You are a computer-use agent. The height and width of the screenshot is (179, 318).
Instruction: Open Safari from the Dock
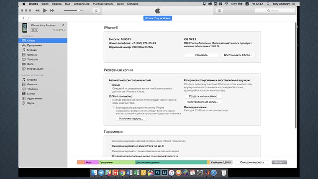coord(213,173)
